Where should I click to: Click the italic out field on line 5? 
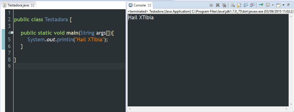[x=51, y=40]
